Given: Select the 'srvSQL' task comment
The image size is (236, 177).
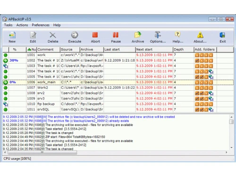Looking at the screenshot, I should [x=43, y=110].
